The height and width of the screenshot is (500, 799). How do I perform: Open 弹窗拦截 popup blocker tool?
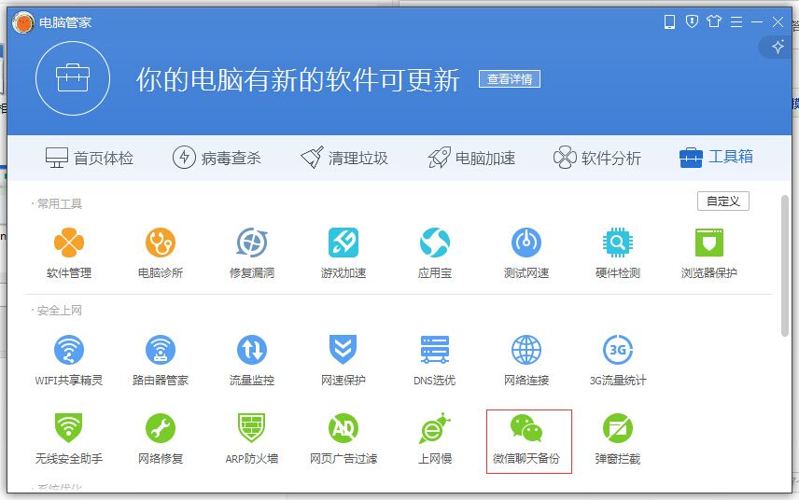point(618,438)
